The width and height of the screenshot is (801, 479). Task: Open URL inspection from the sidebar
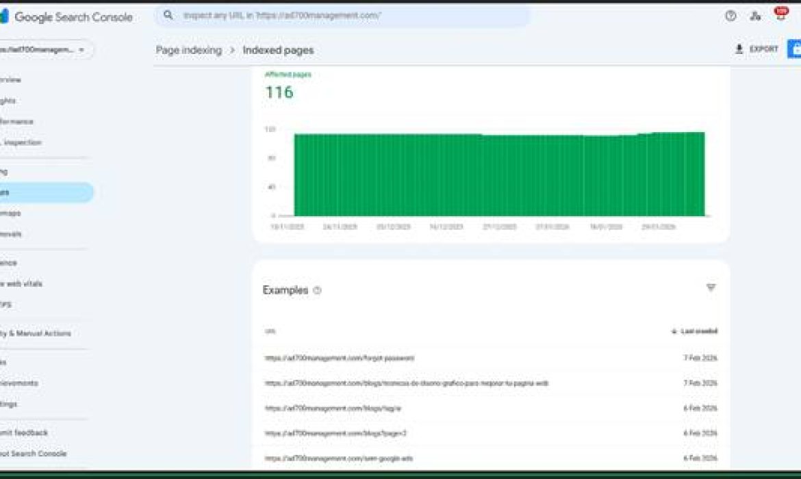(21, 142)
